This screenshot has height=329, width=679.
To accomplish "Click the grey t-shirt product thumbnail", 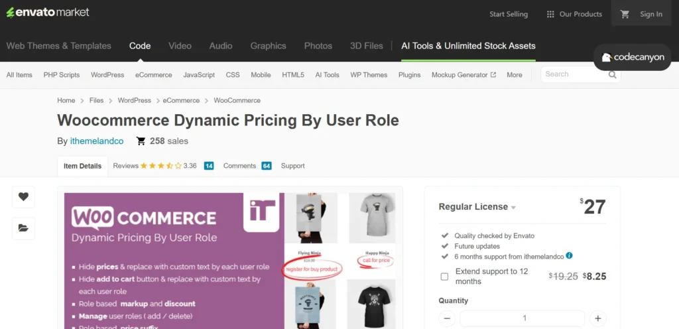I will pyautogui.click(x=372, y=218).
